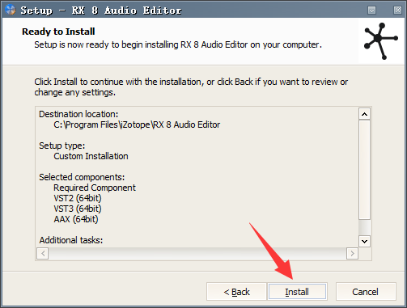Go back with the < Back button
This screenshot has width=407, height=308.
pos(236,292)
